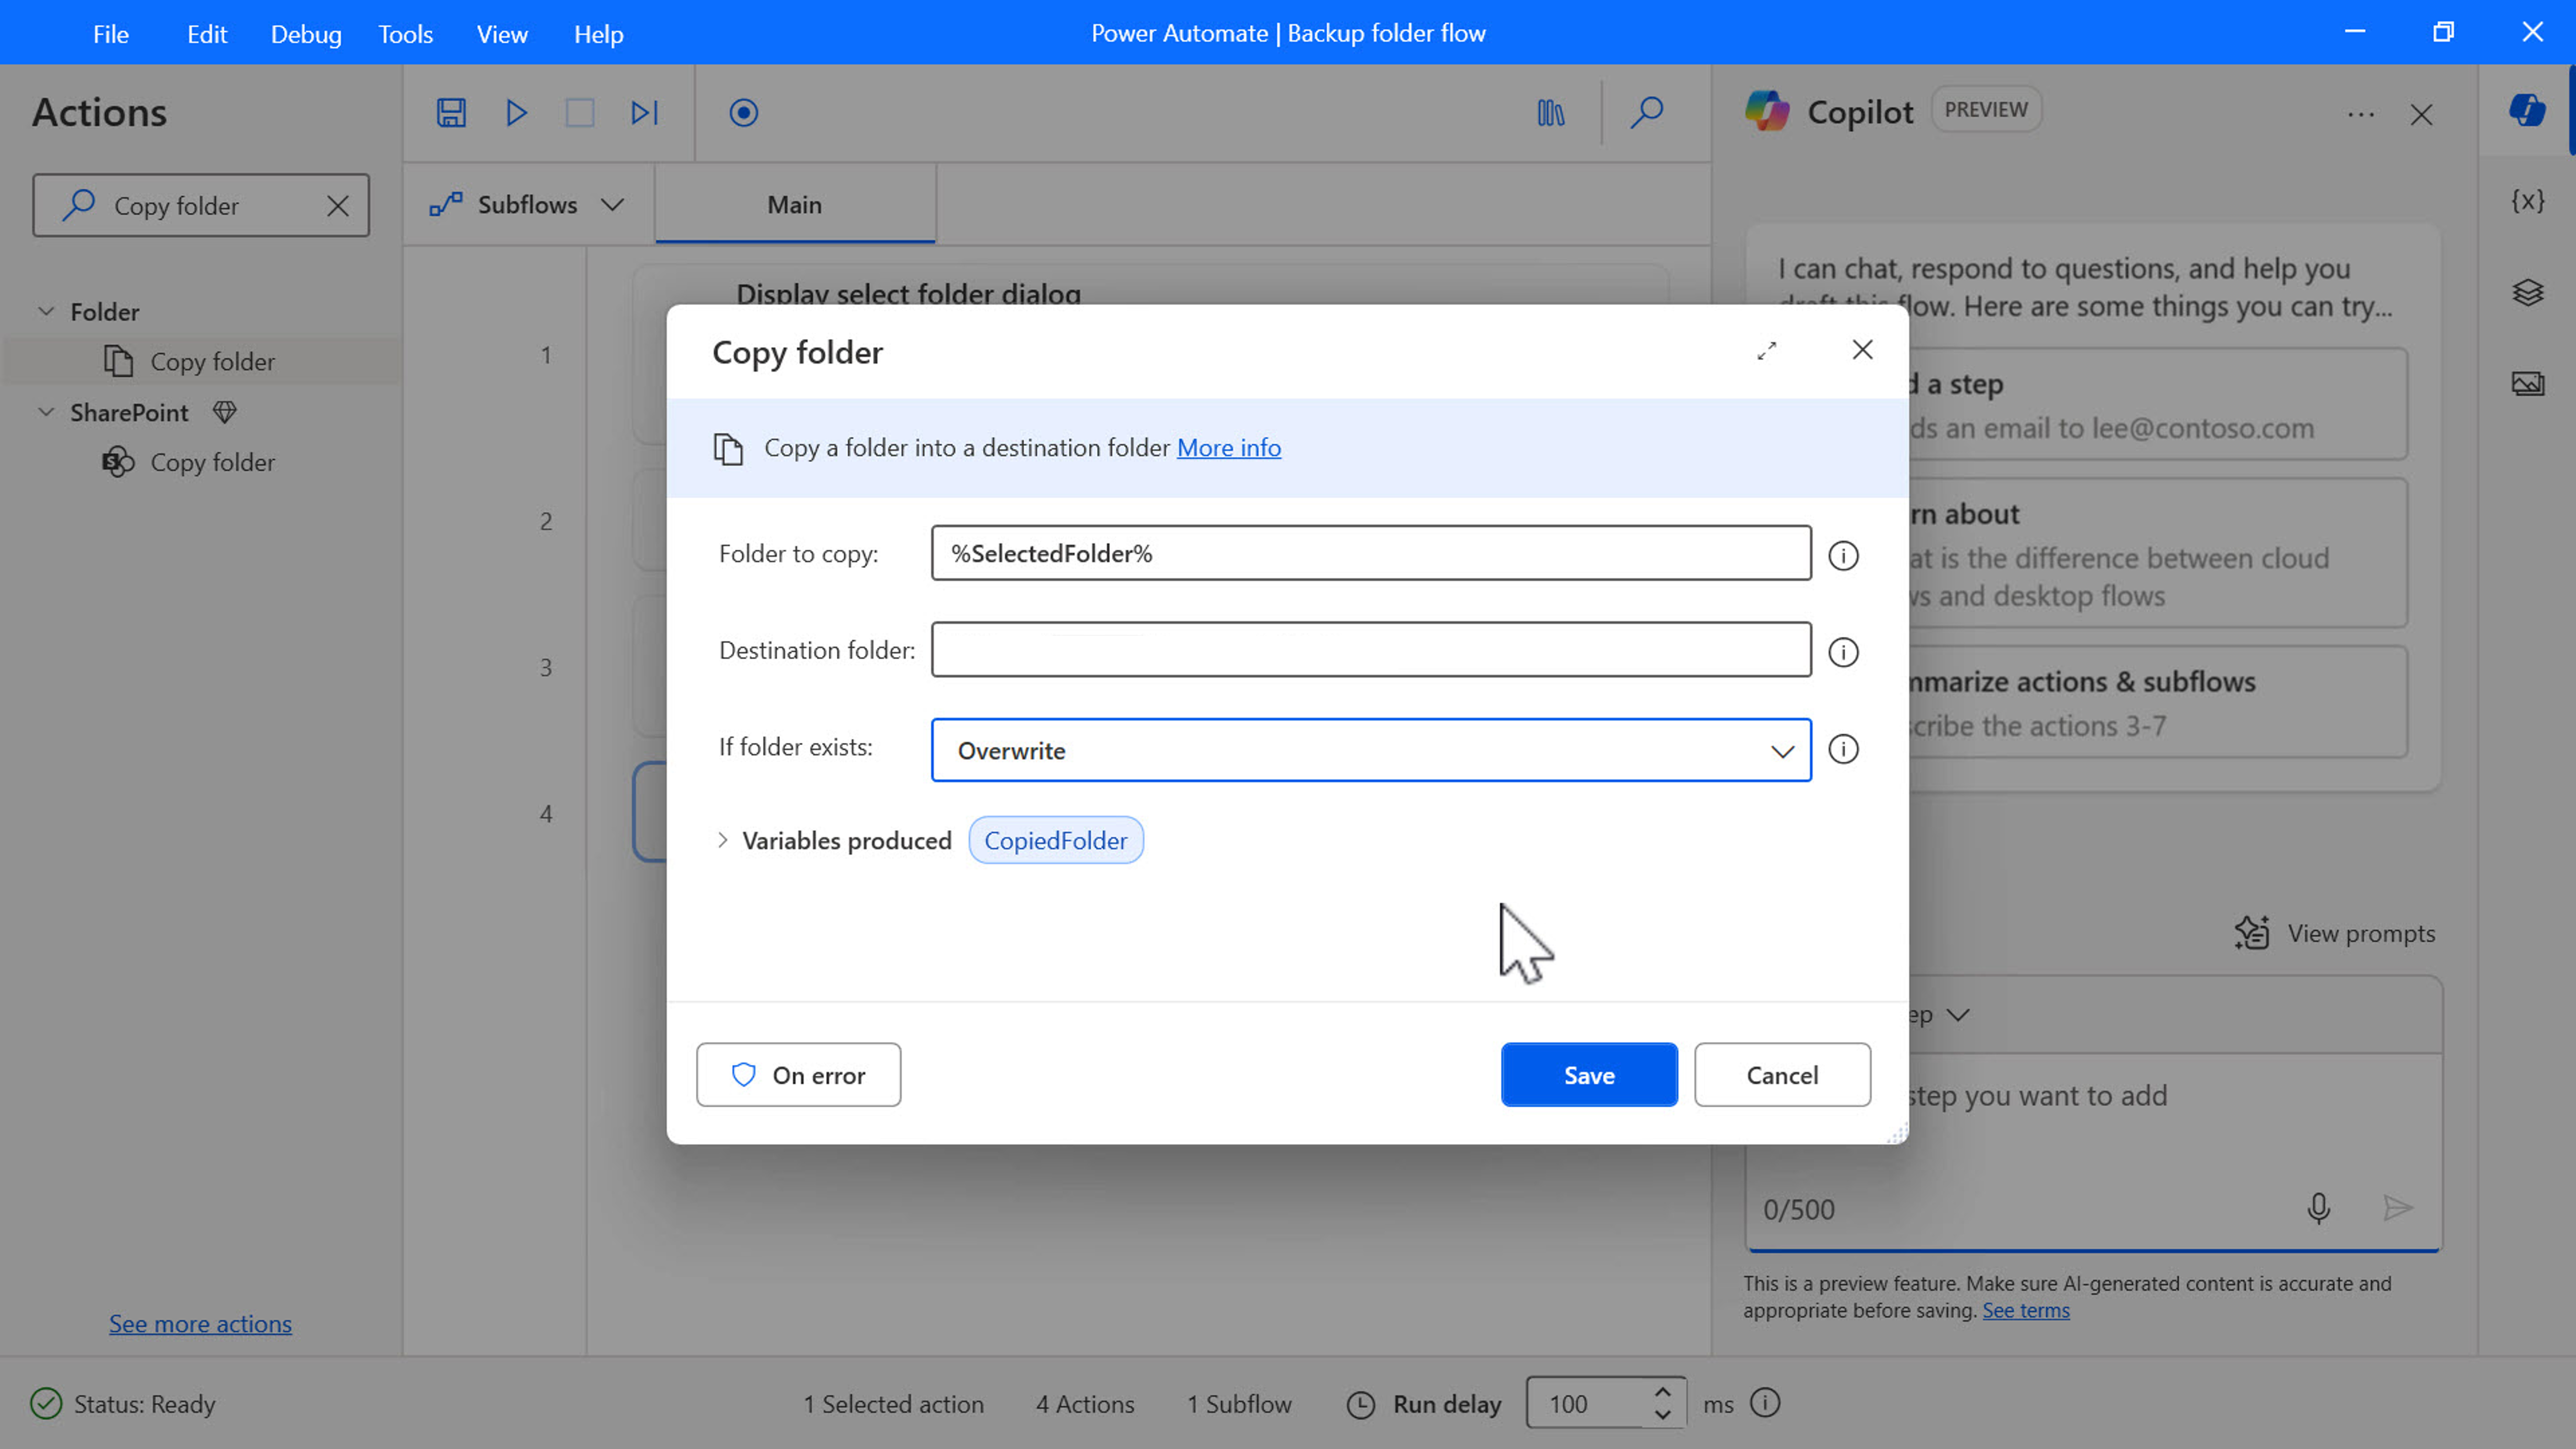Screen dimensions: 2576x1449
Task: Select the CopiedFolder variable chip
Action: pyautogui.click(x=1055, y=840)
